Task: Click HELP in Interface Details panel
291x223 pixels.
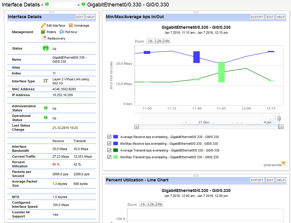Action: point(90,17)
